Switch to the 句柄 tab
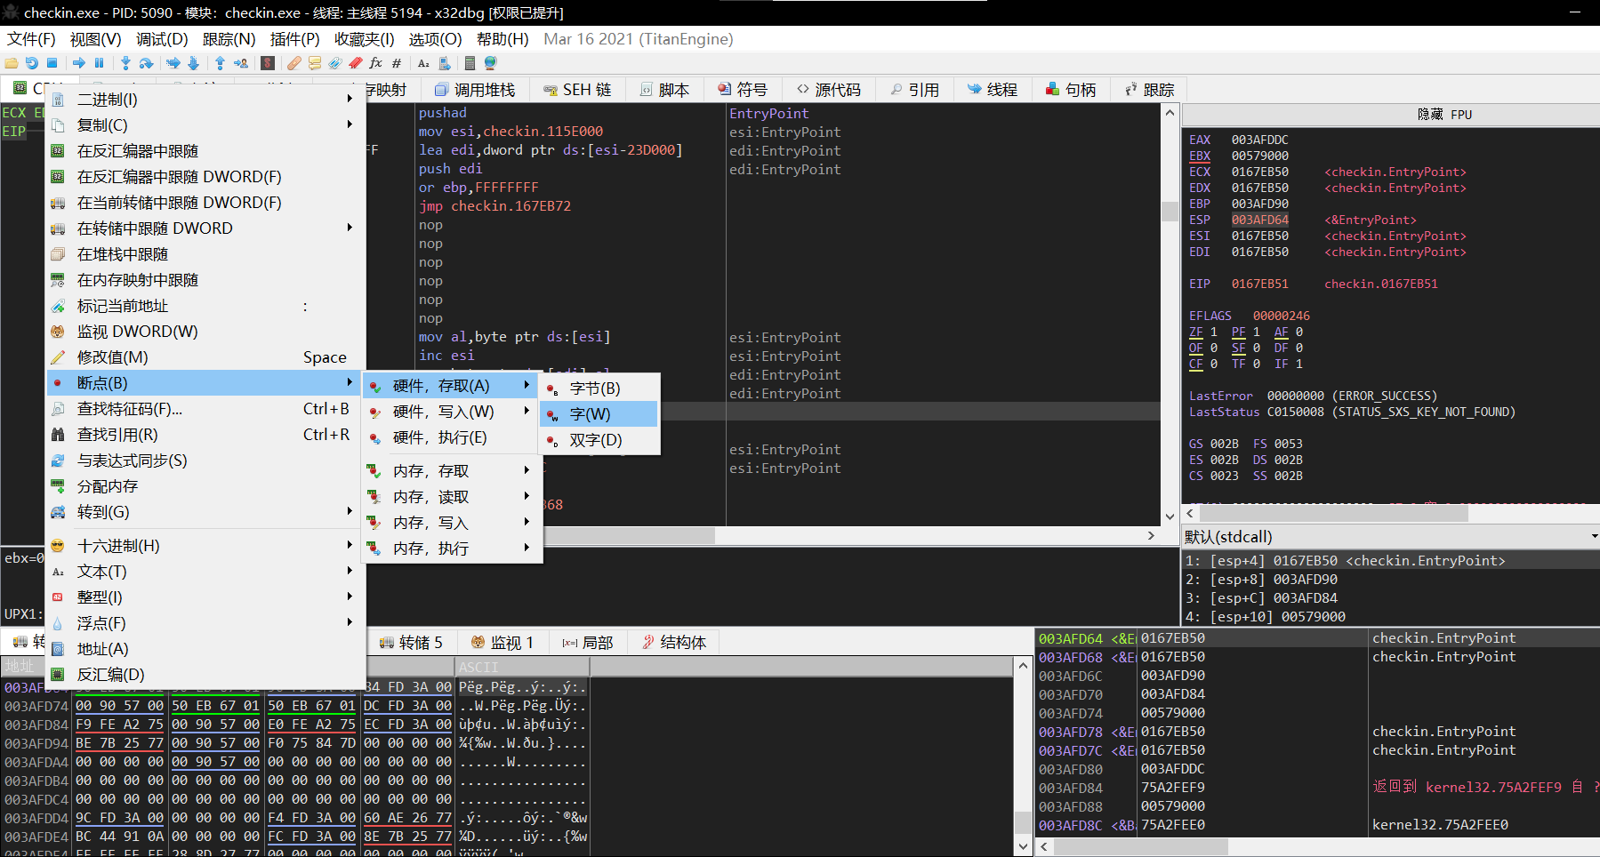 (1071, 90)
